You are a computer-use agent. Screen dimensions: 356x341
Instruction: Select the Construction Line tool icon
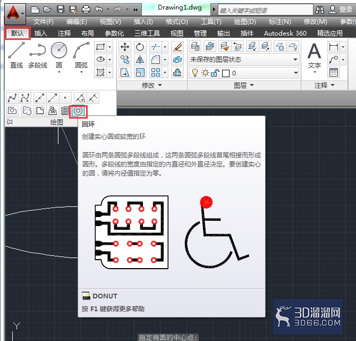click(40, 98)
